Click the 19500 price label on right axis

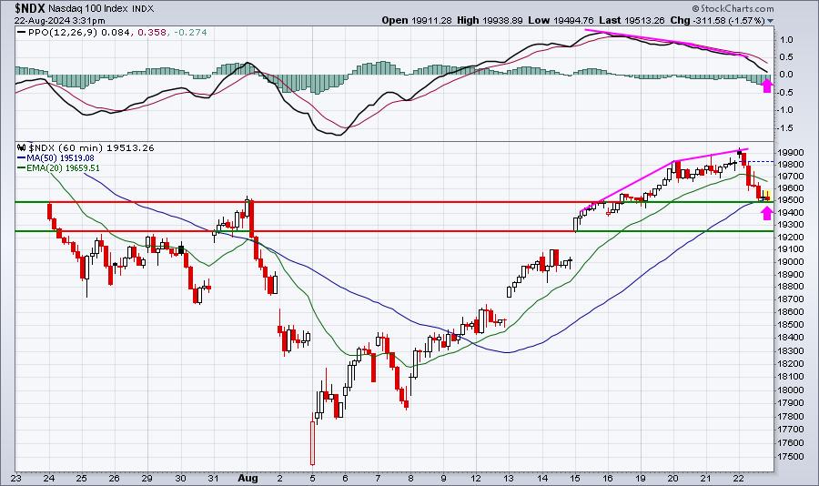pos(790,200)
